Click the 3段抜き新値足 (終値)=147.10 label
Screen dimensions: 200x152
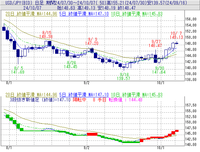pos(40,100)
